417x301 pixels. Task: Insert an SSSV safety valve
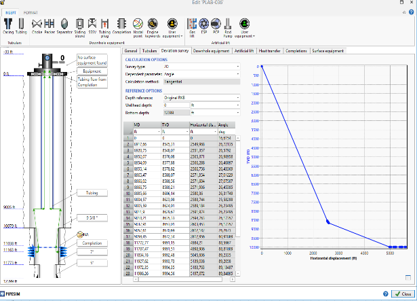point(93,26)
